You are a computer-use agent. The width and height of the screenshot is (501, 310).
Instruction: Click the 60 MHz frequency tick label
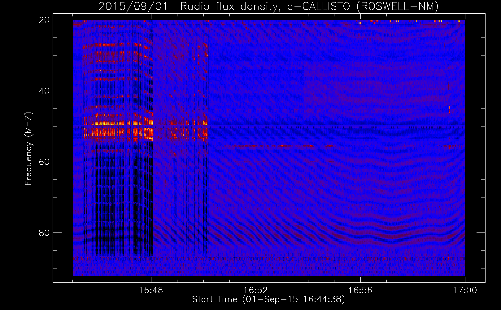click(x=44, y=162)
